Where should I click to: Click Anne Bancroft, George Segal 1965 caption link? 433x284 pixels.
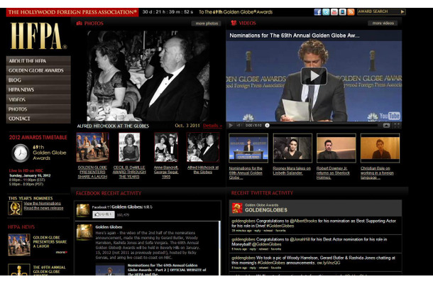pos(166,172)
